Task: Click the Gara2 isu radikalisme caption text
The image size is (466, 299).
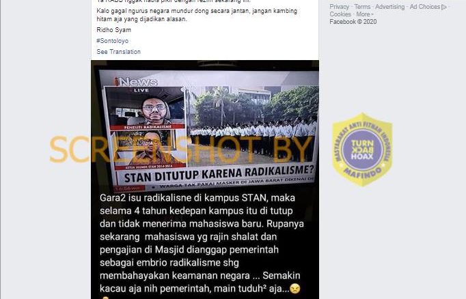Action: point(201,243)
